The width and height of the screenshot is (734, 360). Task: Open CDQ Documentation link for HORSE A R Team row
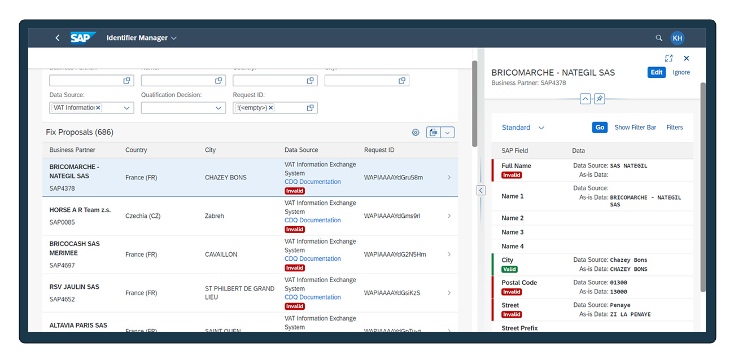point(313,220)
